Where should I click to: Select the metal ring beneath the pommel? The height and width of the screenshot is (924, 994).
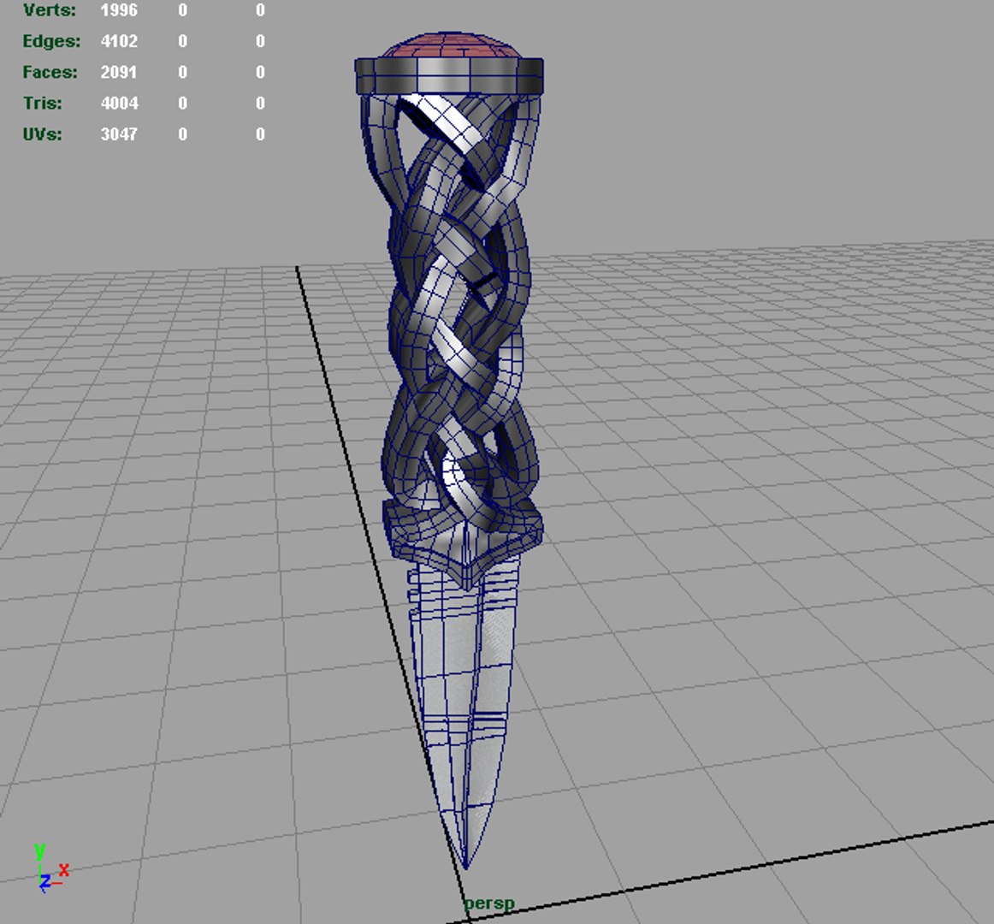(449, 76)
